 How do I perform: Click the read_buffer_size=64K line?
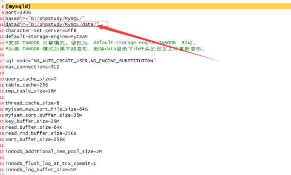pyautogui.click(x=33, y=127)
